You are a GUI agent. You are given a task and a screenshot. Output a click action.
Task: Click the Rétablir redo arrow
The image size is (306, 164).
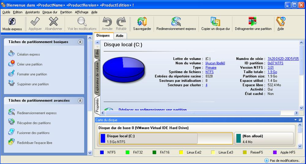[121, 21]
